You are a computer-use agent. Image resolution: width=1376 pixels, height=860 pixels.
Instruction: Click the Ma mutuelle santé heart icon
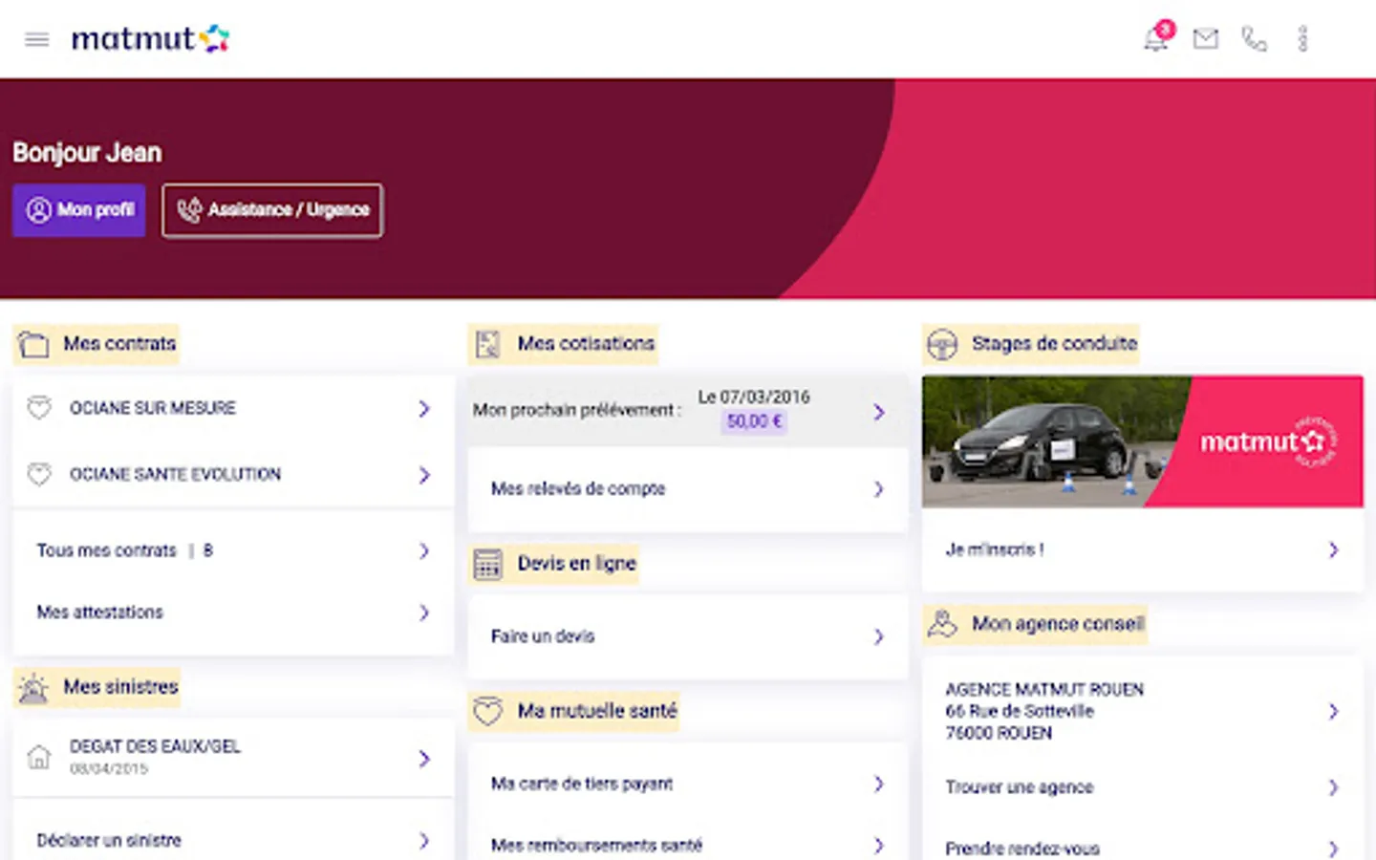[x=488, y=711]
